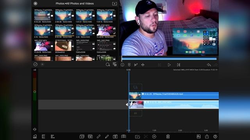This screenshot has height=140, width=250.
Task: Add a marker to the timeline
Action: 129,65
